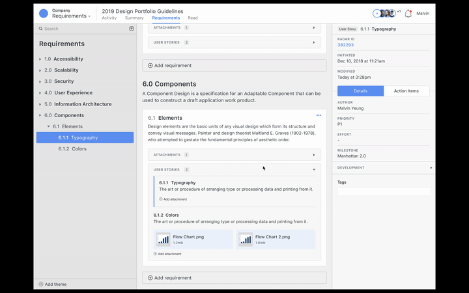Select 6.1.1 Typography in the sidebar
This screenshot has width=469, height=293.
click(85, 137)
